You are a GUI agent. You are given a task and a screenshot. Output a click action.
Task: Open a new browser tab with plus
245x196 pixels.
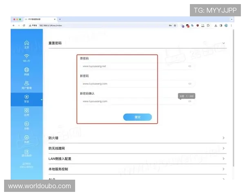click(x=60, y=19)
